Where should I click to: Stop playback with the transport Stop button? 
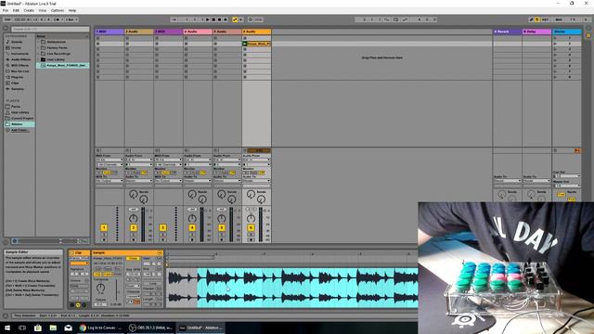click(213, 19)
